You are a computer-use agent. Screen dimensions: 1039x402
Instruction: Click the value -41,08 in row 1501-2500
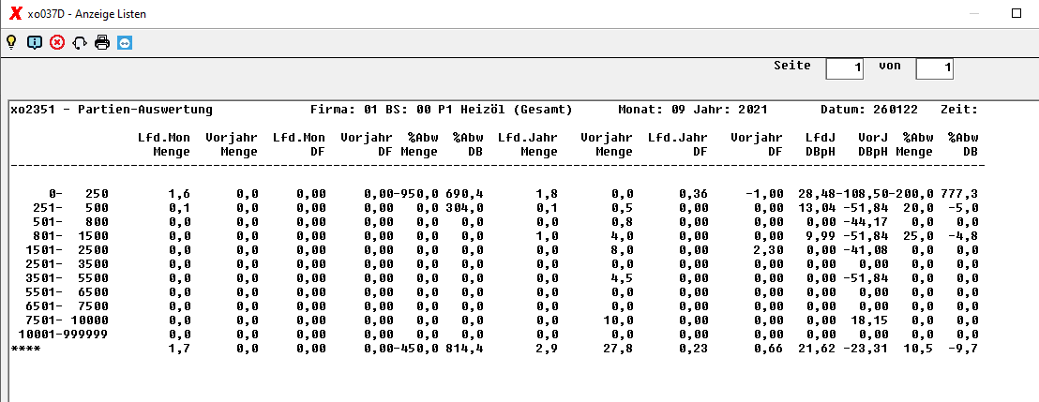tap(865, 249)
